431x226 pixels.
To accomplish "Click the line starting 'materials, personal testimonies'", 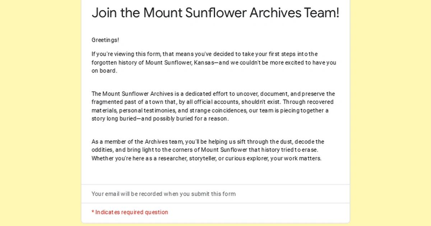I will click(x=210, y=110).
